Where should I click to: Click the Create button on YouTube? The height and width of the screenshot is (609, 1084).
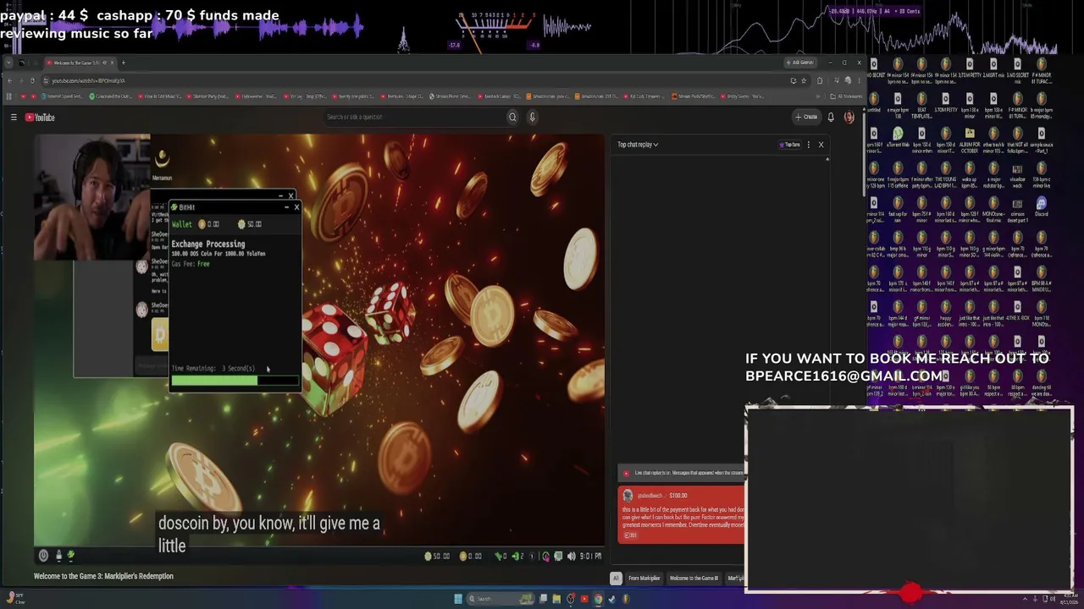[806, 118]
